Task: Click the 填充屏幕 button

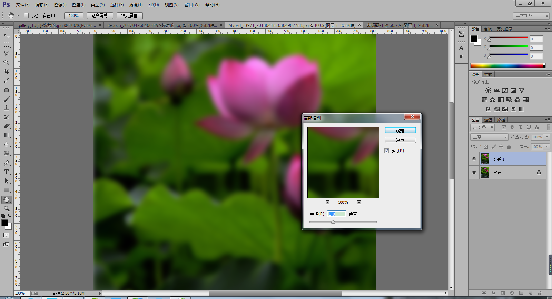Action: tap(129, 16)
